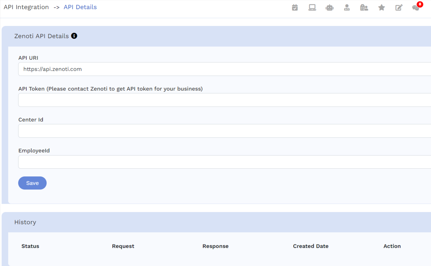Click info icon beside Zenoti API Details
The height and width of the screenshot is (266, 431).
click(x=74, y=36)
